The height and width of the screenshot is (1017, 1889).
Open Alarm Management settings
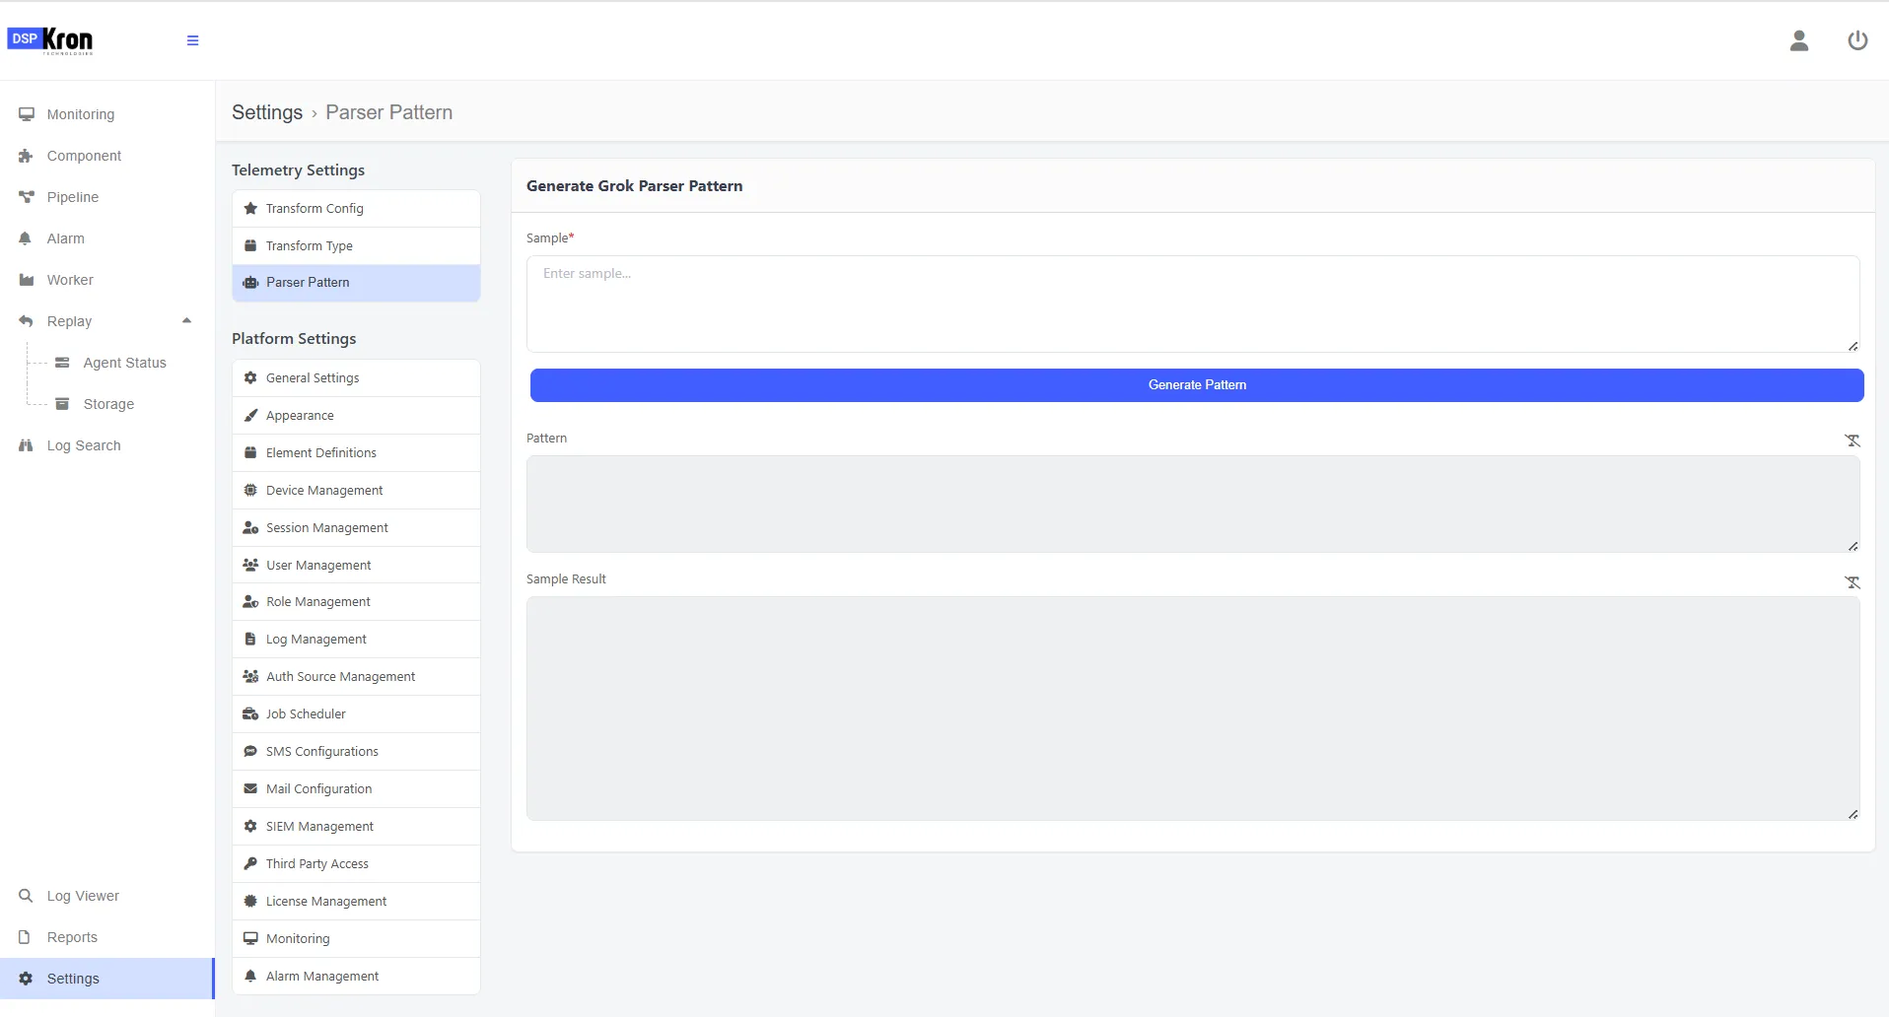pyautogui.click(x=356, y=977)
